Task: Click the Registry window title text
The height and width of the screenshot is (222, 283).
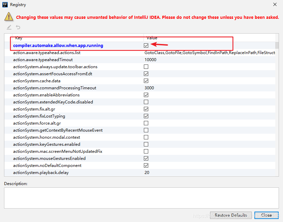Action: [x=18, y=5]
